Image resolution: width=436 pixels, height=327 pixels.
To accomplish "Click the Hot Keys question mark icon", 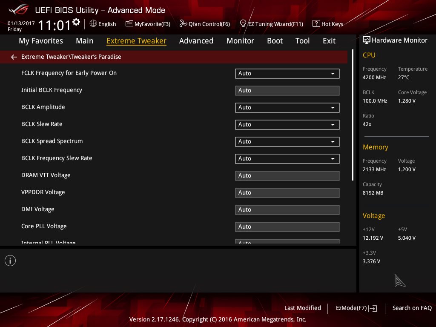I will 316,24.
